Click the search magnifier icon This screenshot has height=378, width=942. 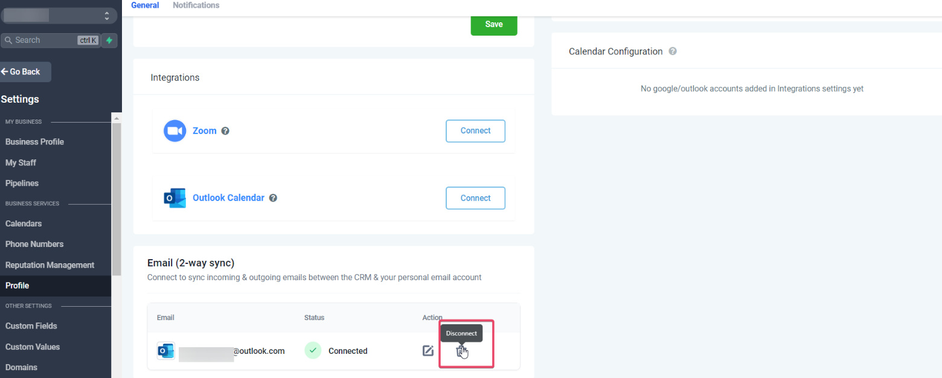tap(8, 40)
